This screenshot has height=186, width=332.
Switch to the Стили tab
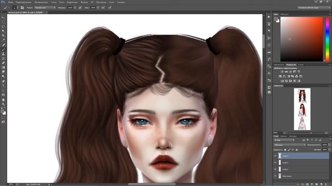click(x=301, y=65)
